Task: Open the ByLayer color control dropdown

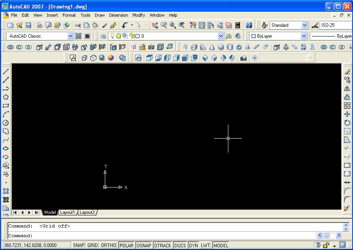Action: pos(304,36)
